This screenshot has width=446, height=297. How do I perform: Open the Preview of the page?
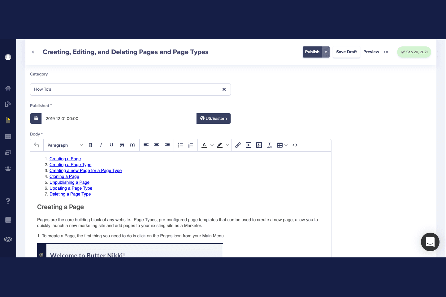click(x=371, y=52)
